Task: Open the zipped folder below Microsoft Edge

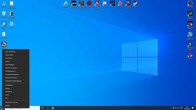Action: point(4,35)
